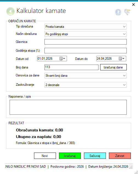Viewport: 138px width, 174px height.
Task: Click the Novi button
Action: pos(45,156)
